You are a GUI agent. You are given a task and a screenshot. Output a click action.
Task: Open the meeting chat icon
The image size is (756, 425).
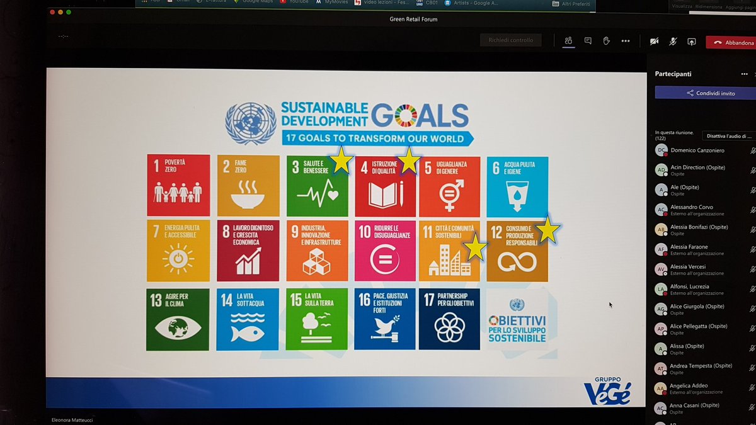coord(588,41)
